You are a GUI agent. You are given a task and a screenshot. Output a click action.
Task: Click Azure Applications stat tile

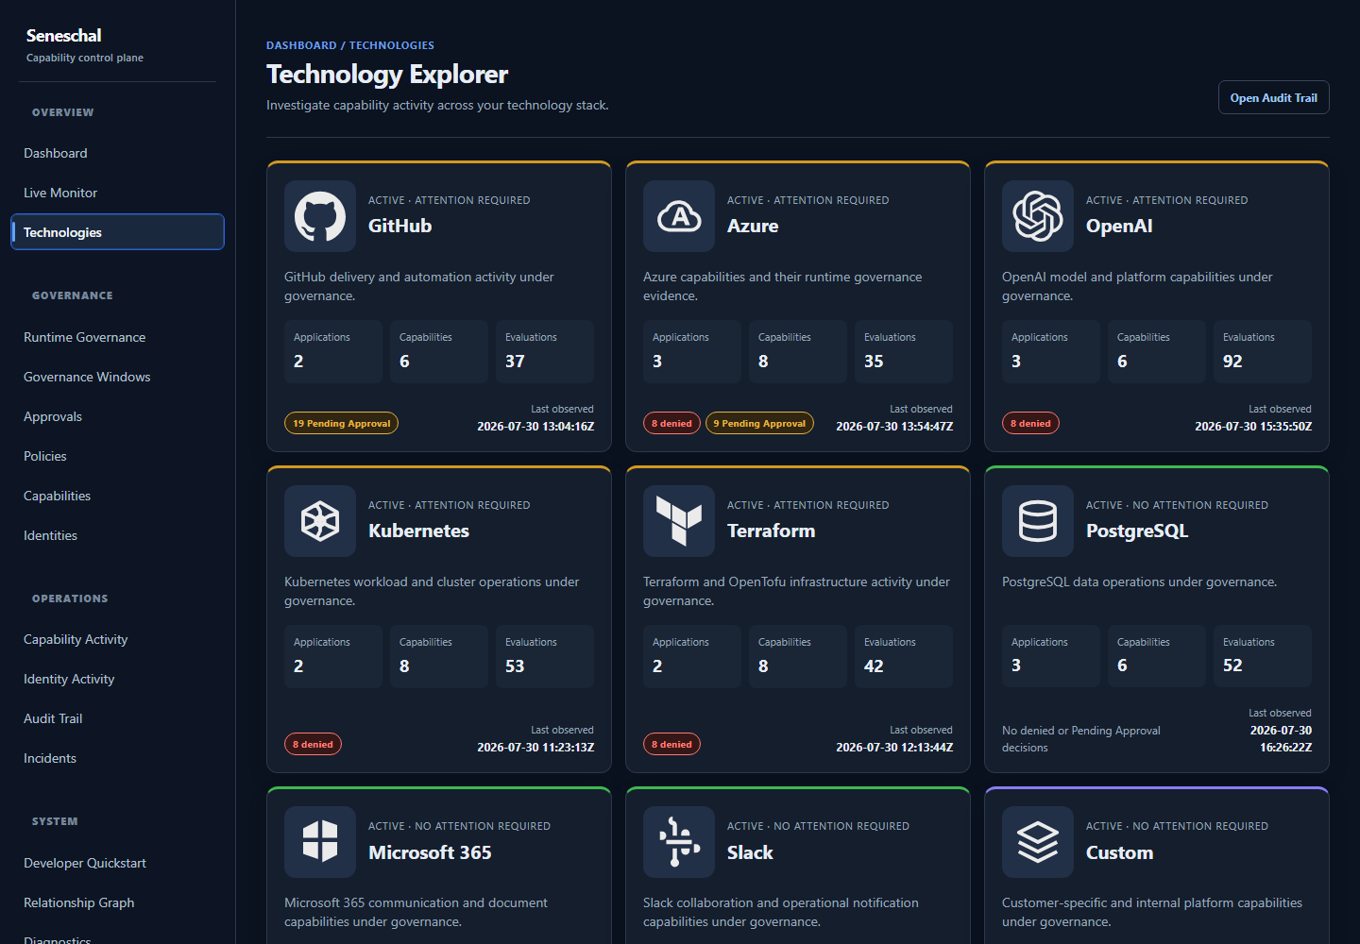click(x=692, y=351)
